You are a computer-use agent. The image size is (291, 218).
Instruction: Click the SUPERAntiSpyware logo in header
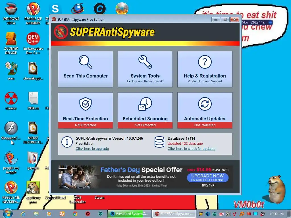(104, 32)
